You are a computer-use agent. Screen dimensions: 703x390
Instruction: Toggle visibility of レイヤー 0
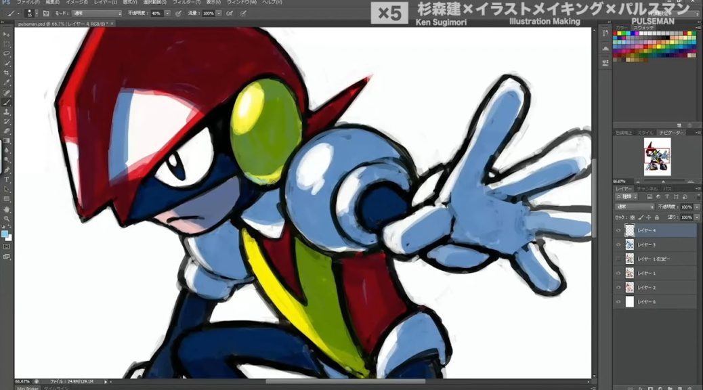(x=618, y=301)
